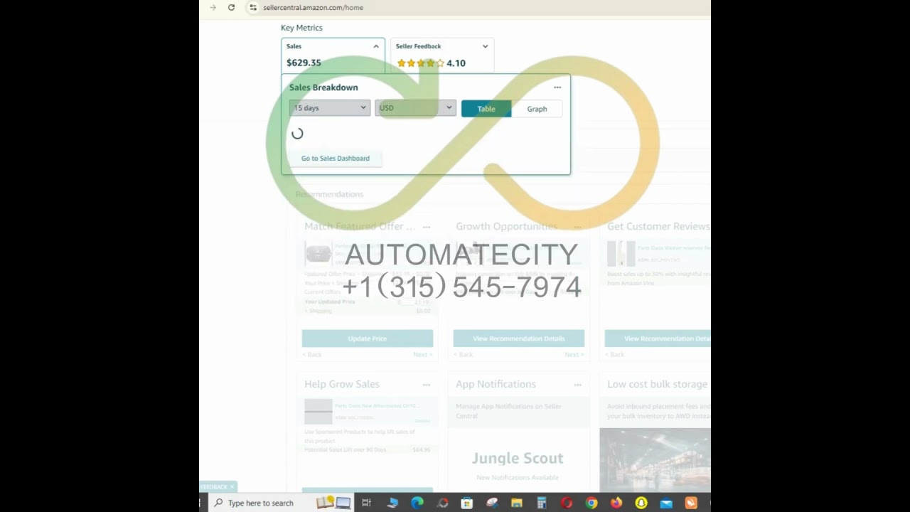The image size is (910, 512).
Task: Open Opera browser from the taskbar
Action: [x=567, y=503]
